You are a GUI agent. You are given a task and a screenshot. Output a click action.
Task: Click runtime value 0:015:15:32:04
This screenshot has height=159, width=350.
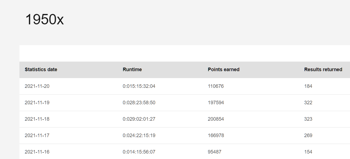(x=139, y=86)
